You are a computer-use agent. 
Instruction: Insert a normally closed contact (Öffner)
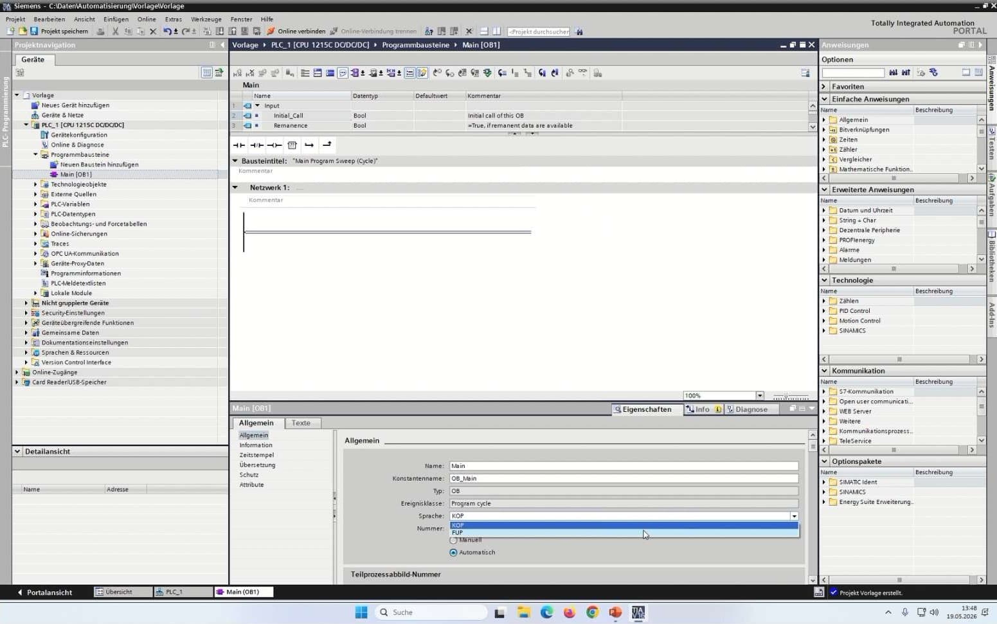point(256,145)
